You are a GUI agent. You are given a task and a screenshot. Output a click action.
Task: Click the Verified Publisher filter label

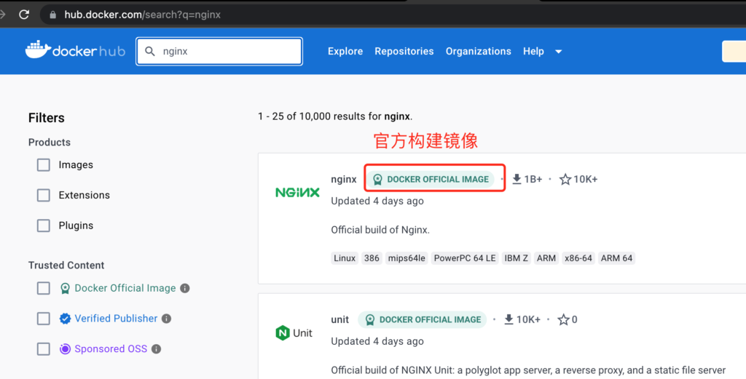click(116, 319)
